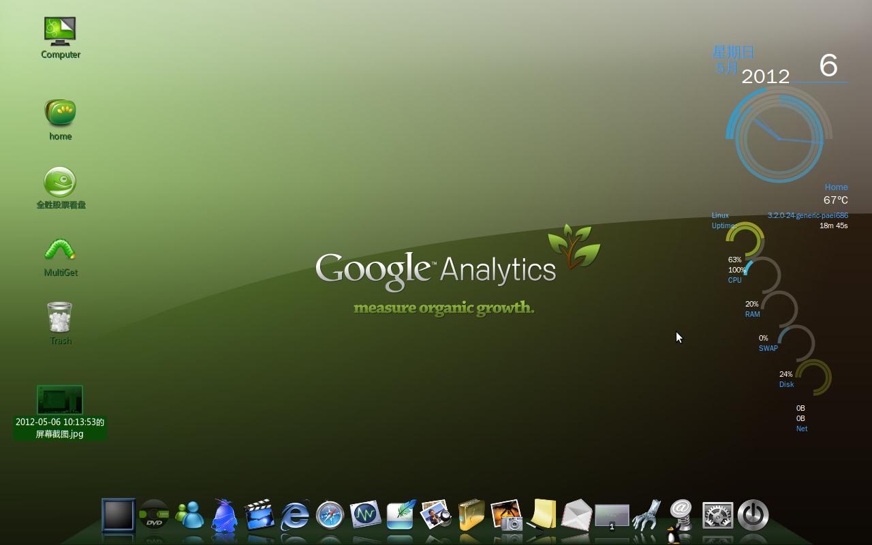872x545 pixels.
Task: Click the dark monitor icon in dock
Action: tap(119, 515)
